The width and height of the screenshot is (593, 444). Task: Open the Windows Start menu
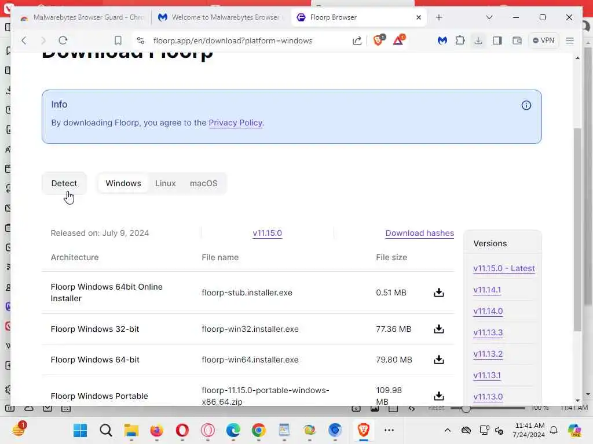click(x=80, y=430)
